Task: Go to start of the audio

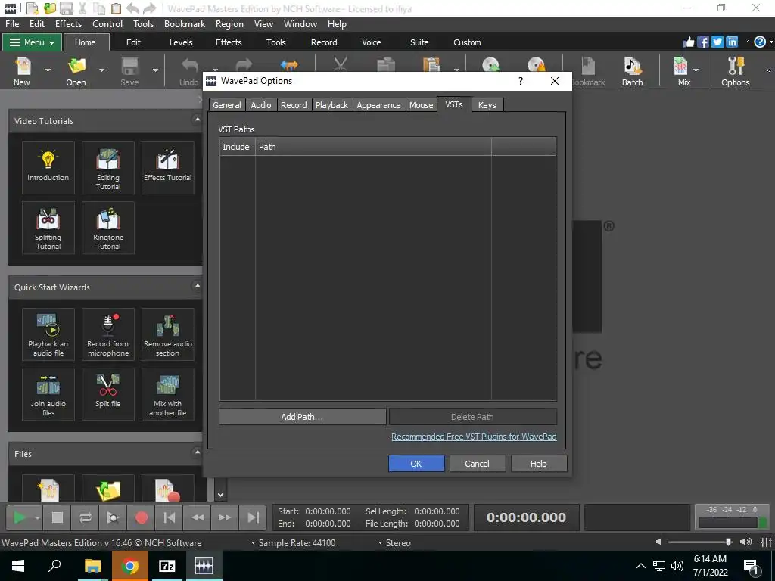Action: click(x=169, y=517)
